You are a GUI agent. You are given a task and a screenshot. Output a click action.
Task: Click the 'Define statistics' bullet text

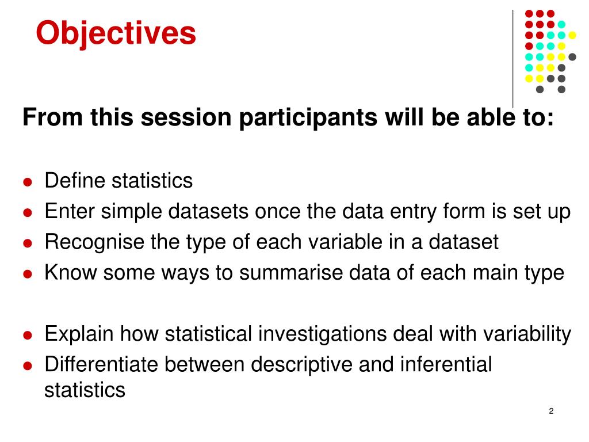118,180
